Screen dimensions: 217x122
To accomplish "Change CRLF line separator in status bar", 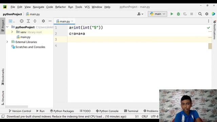I will [x=145, y=117].
